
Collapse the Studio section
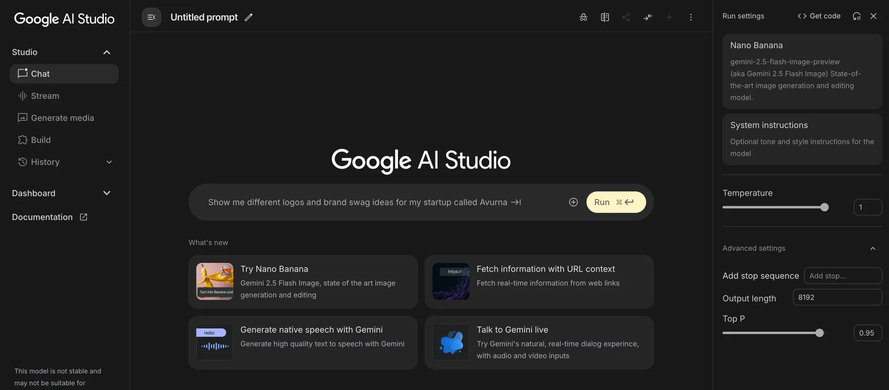click(106, 52)
